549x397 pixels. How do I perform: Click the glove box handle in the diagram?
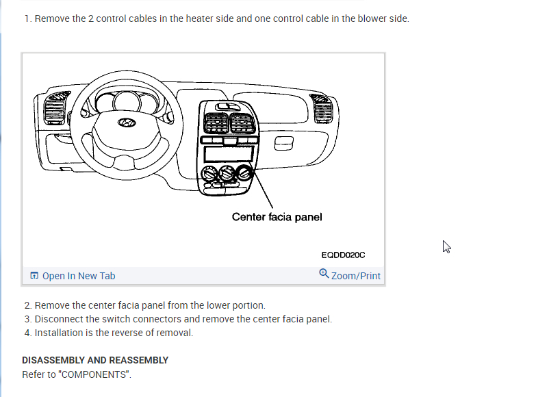pyautogui.click(x=283, y=142)
